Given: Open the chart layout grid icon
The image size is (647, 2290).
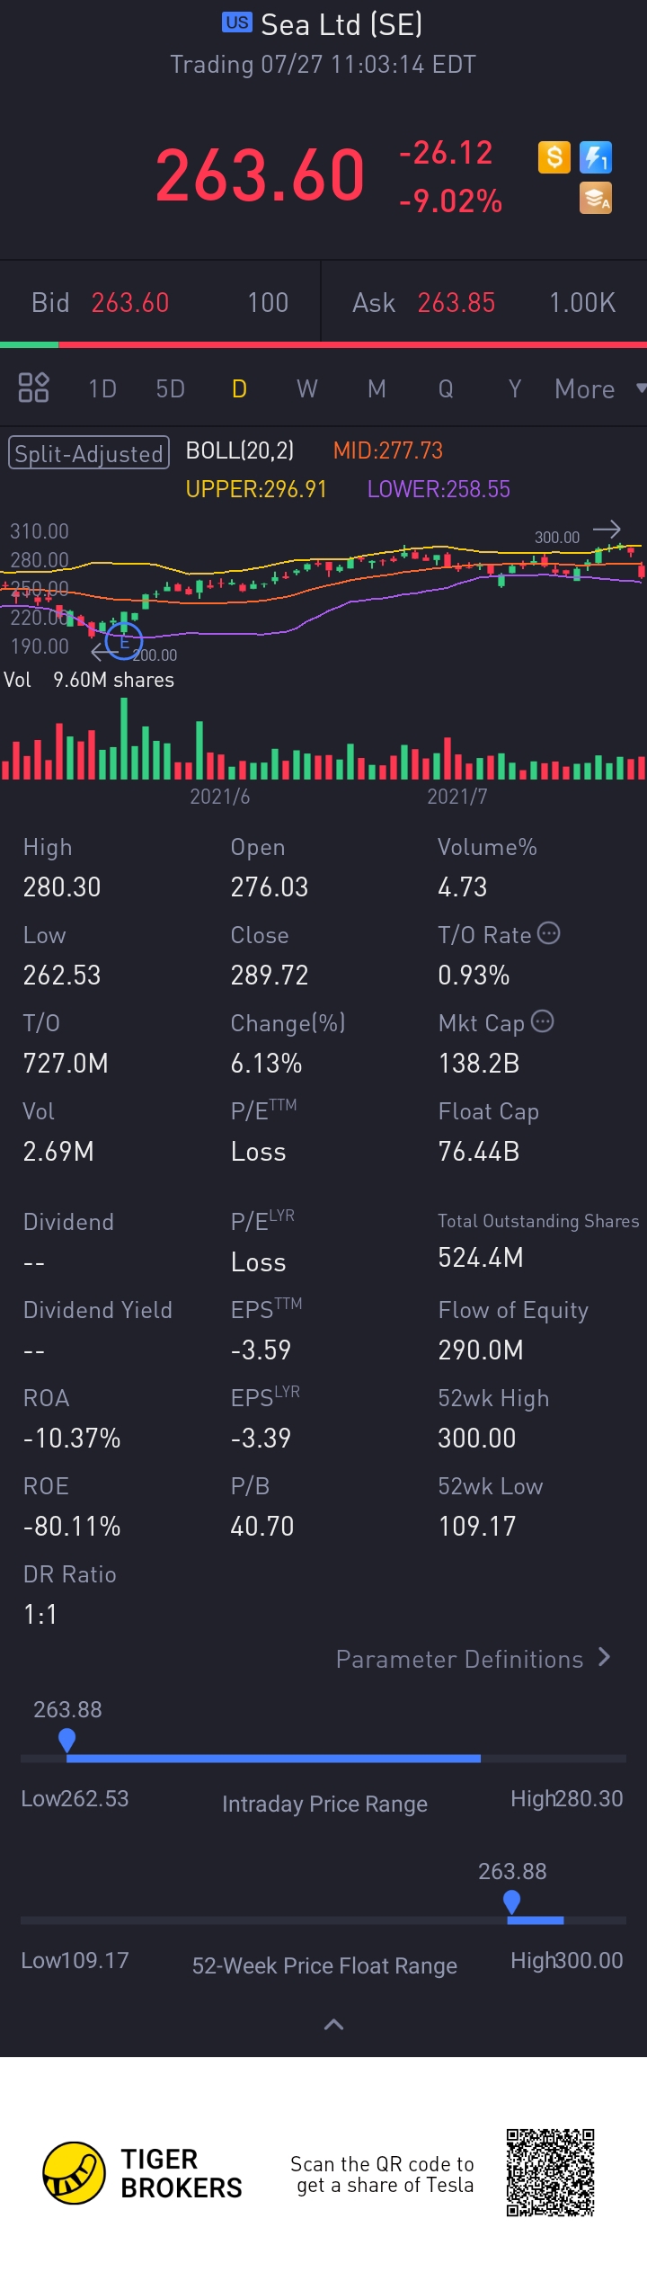Looking at the screenshot, I should (33, 388).
